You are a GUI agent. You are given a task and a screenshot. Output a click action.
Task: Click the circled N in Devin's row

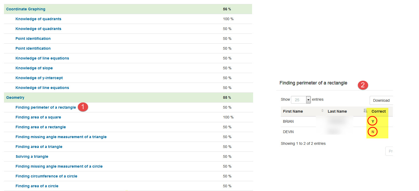[373, 132]
